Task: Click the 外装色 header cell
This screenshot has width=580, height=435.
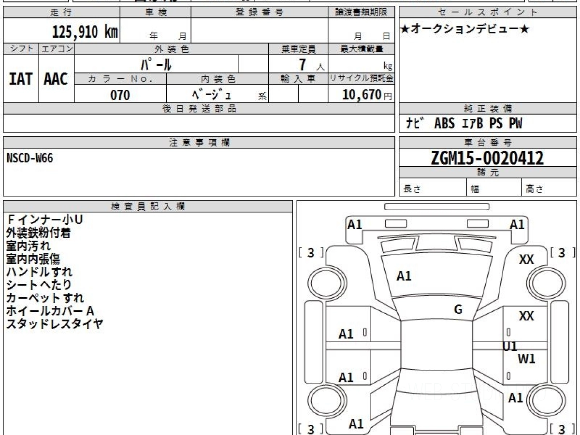Action: [172, 49]
